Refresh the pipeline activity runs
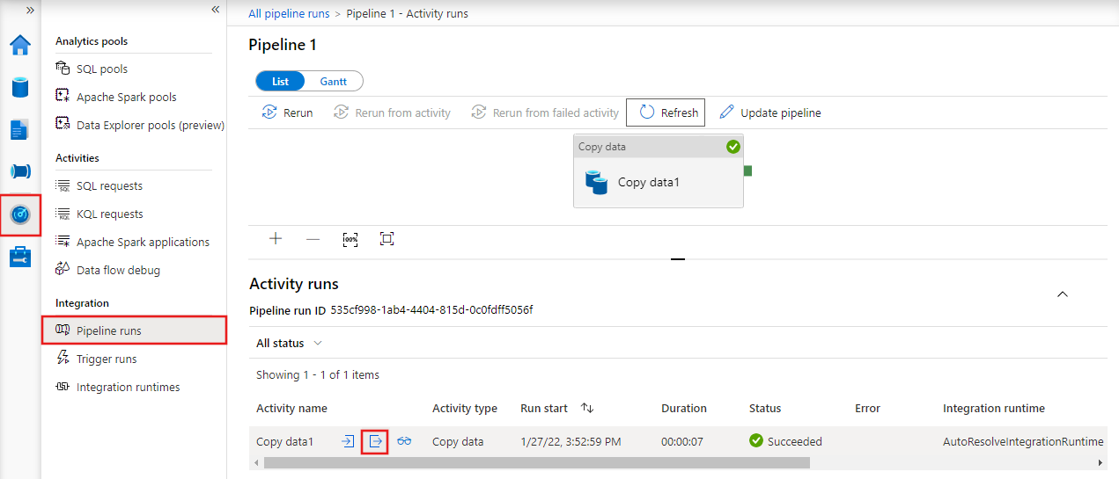 [x=666, y=112]
